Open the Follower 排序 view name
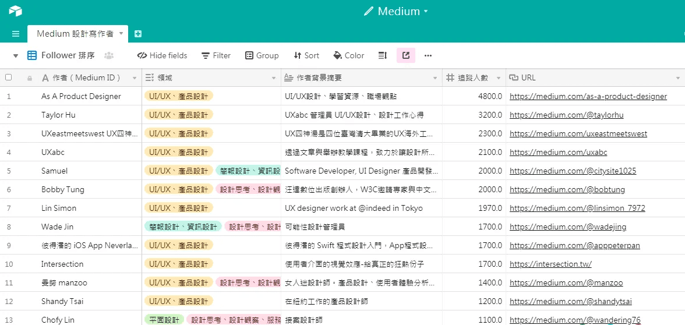The width and height of the screenshot is (685, 325). tap(68, 55)
